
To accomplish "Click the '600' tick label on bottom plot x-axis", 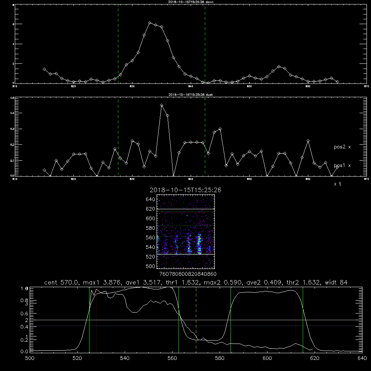I will point(267,358).
